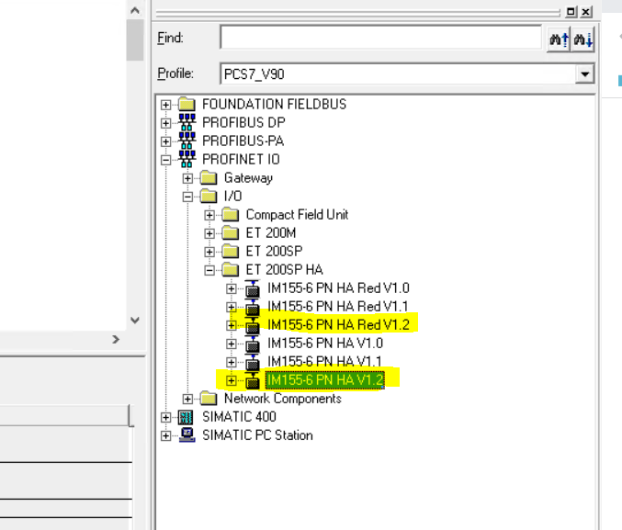The width and height of the screenshot is (622, 530).
Task: Click the FOUNDATION FIELDBUS folder icon
Action: click(x=187, y=105)
